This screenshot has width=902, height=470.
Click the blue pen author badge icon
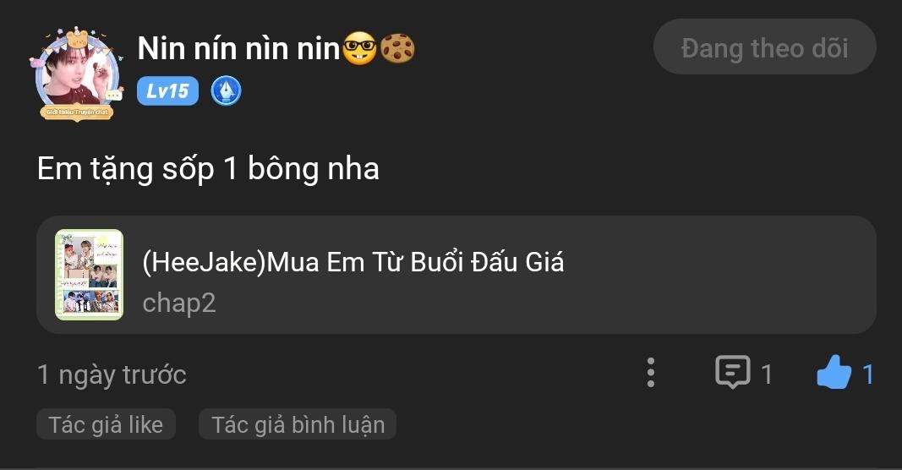tap(226, 91)
